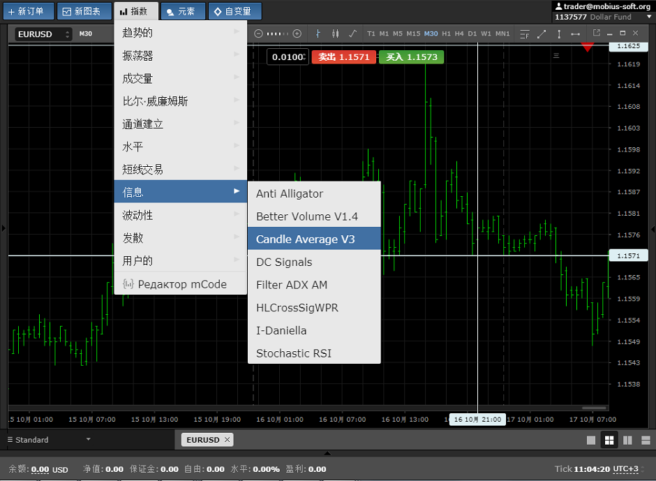Detach chart into separate window
The height and width of the screenshot is (481, 656).
pyautogui.click(x=597, y=33)
